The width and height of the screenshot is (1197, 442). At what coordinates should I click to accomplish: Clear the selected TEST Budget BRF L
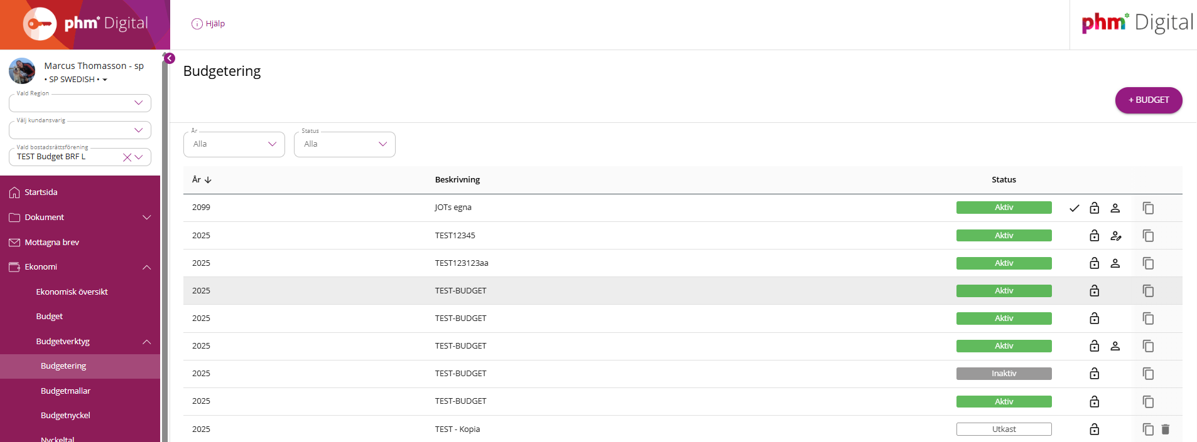pyautogui.click(x=127, y=157)
